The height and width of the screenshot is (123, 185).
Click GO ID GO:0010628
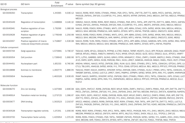[9, 35]
